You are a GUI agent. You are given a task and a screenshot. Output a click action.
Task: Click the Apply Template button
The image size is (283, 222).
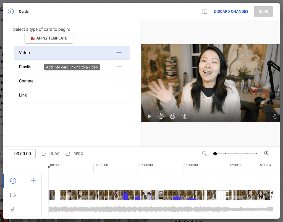pos(49,38)
